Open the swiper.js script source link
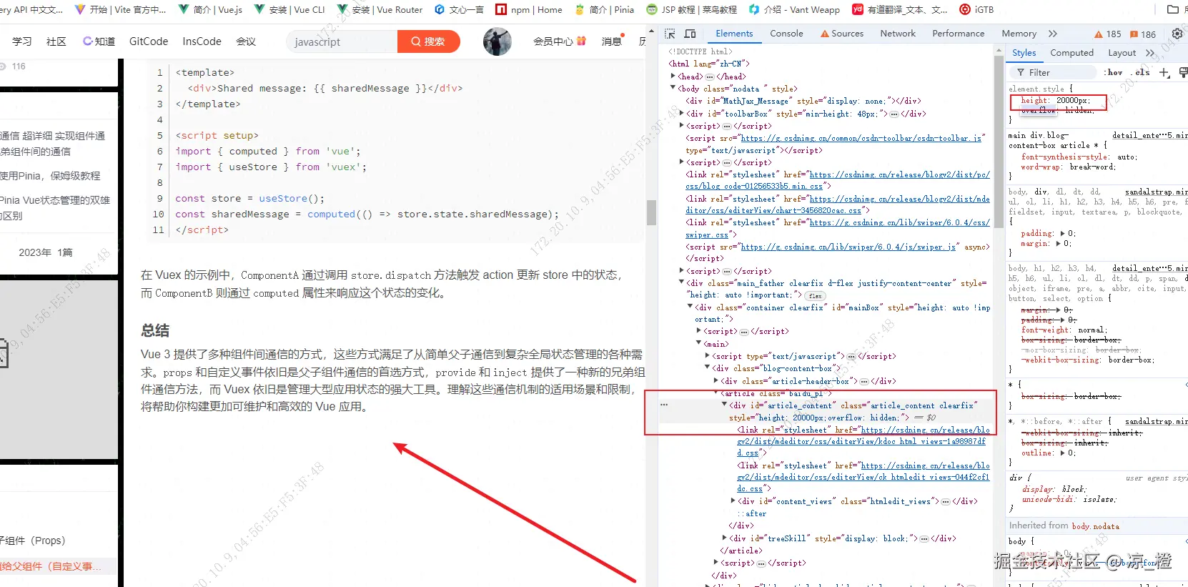Screen dimensions: 1188x587 tap(848, 247)
